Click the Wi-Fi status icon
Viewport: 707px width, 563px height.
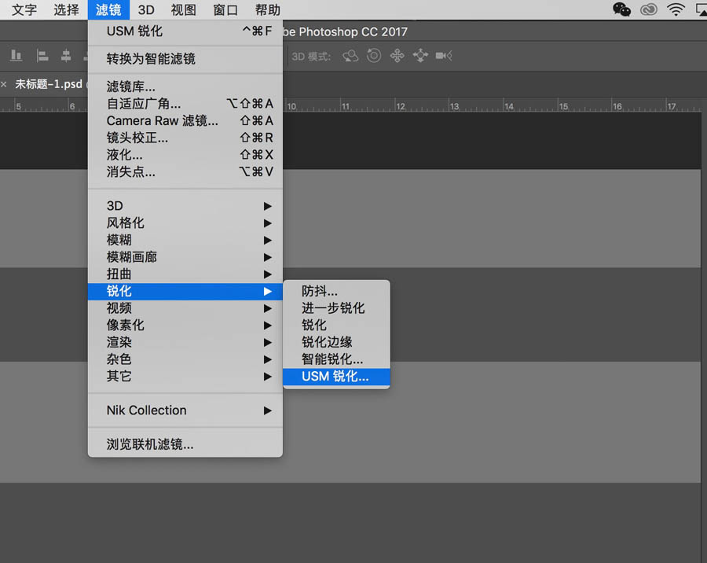click(x=676, y=9)
